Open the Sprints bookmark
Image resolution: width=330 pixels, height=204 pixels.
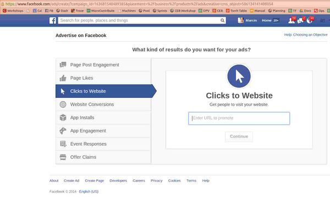pyautogui.click(x=159, y=10)
